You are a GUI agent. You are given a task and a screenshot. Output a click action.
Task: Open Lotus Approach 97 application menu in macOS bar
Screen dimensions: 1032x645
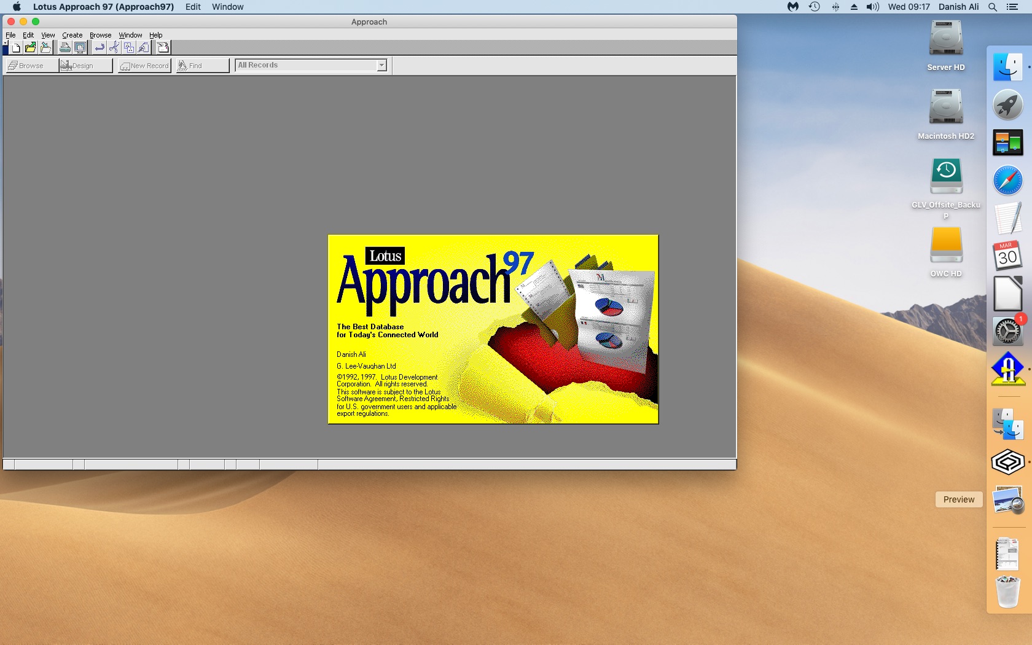click(x=103, y=7)
